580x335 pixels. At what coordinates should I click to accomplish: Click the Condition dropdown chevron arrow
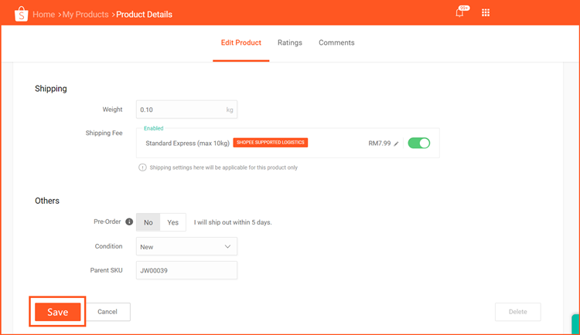point(227,246)
